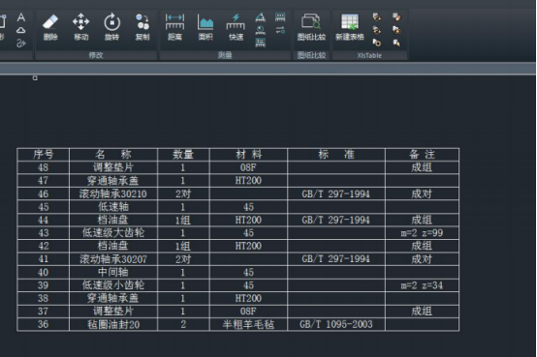Activate the 移动 move tool
This screenshot has width=537, height=357.
point(80,27)
